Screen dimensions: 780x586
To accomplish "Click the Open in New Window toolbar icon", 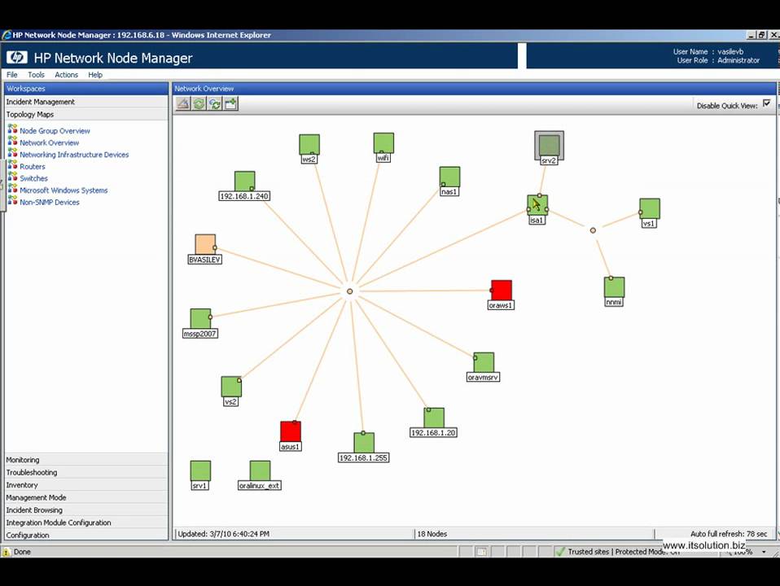I will [230, 103].
